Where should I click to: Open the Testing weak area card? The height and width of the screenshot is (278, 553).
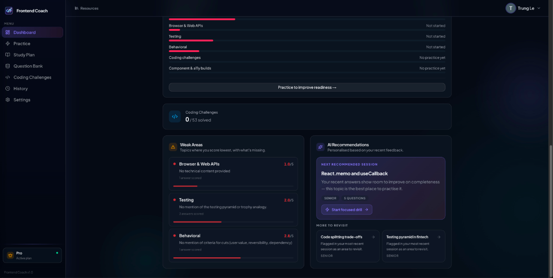coord(233,209)
